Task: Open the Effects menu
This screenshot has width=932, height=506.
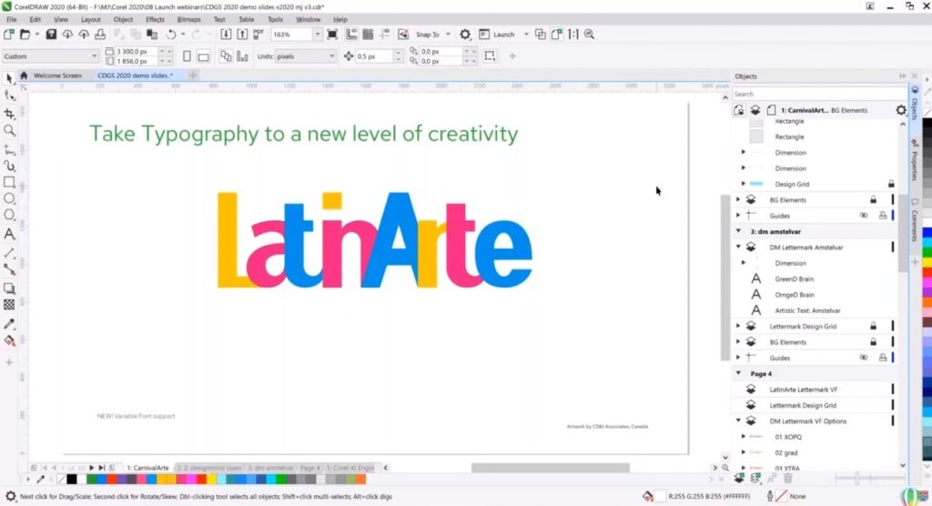Action: coord(155,20)
